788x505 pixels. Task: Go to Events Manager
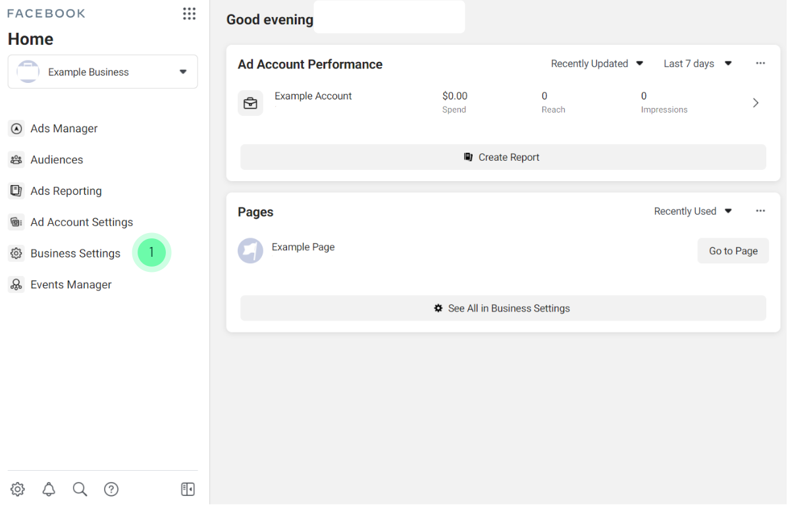pyautogui.click(x=71, y=284)
